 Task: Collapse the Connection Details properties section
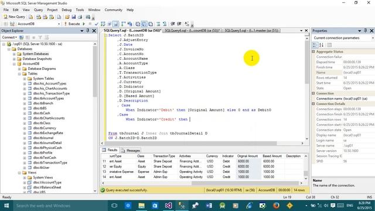coord(313,104)
